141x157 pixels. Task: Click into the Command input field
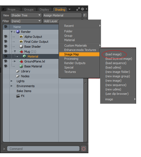pyautogui.click(x=43, y=149)
